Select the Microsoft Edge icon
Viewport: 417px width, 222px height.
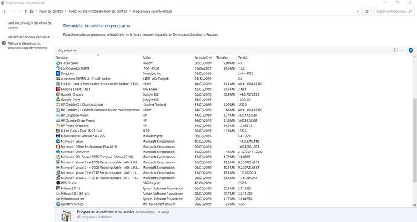[x=58, y=142]
